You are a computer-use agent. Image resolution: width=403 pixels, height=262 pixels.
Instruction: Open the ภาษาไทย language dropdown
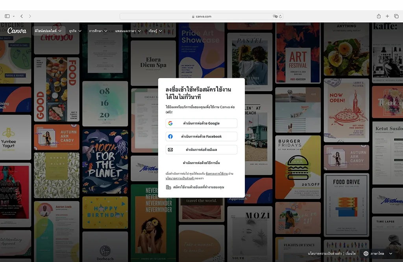pyautogui.click(x=378, y=253)
